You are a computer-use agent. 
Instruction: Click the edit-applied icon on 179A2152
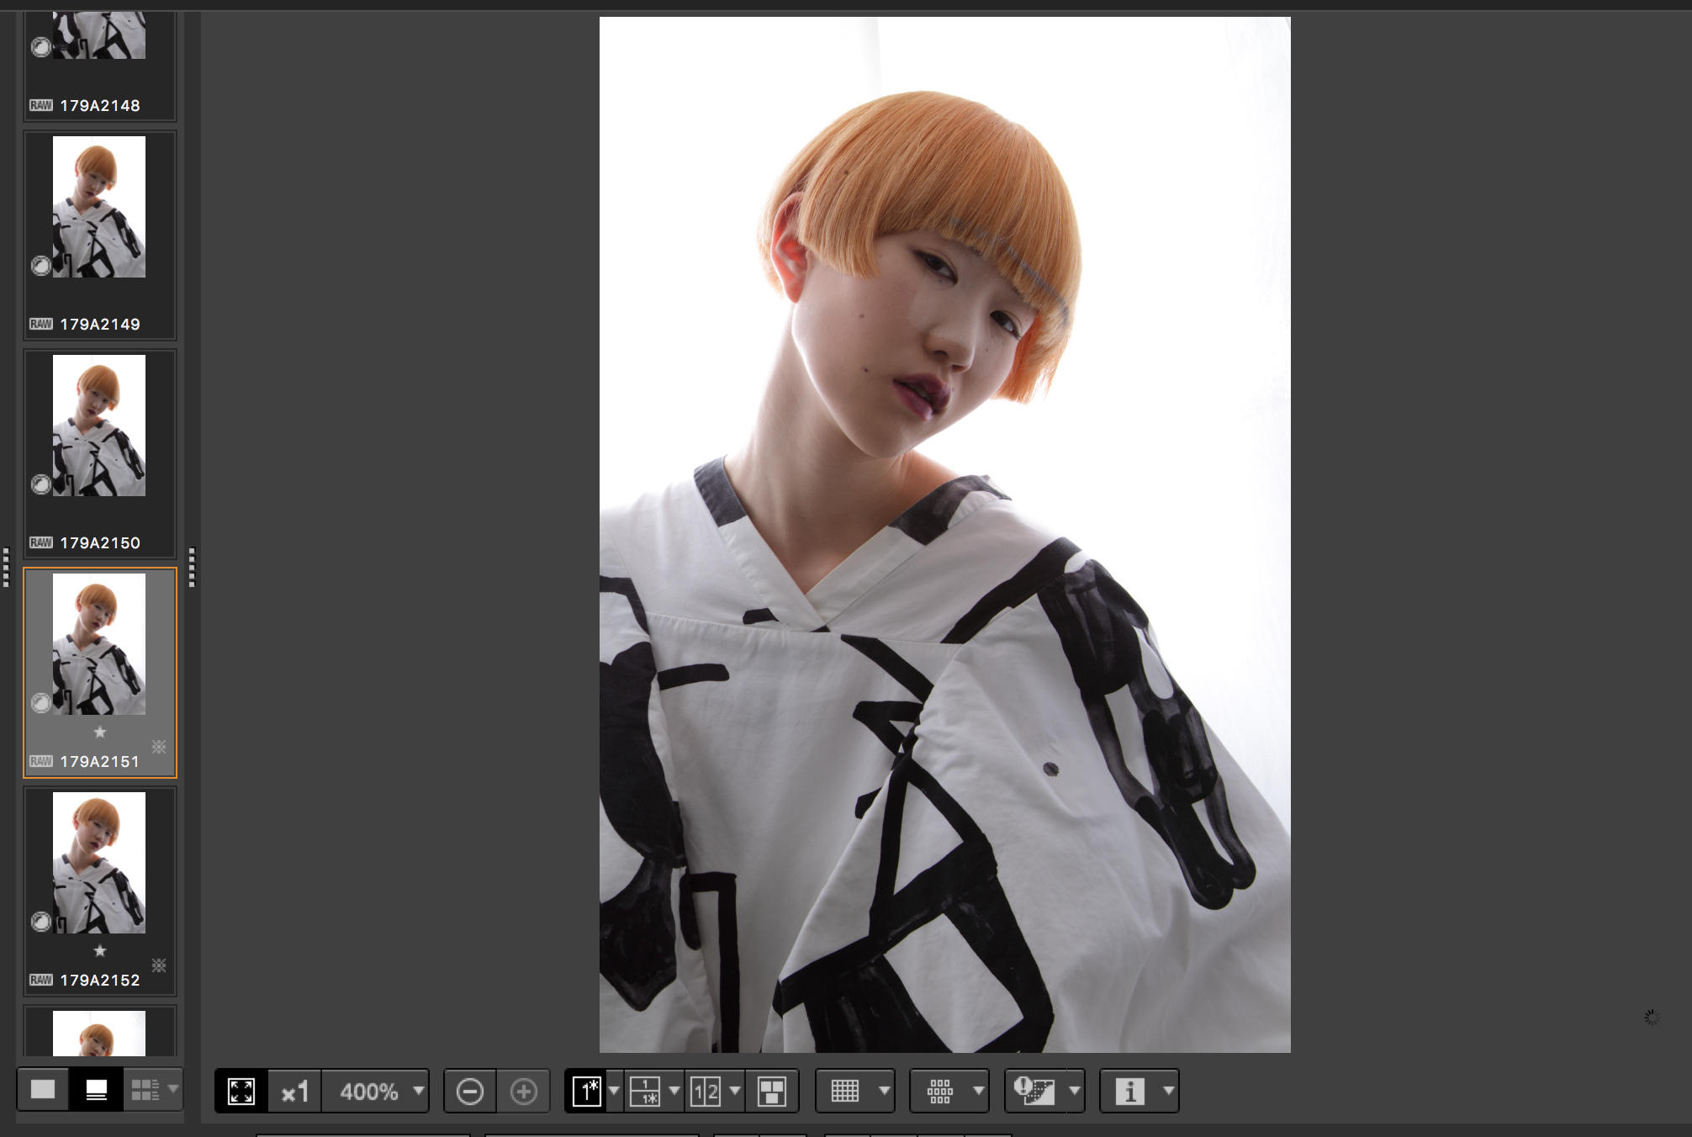pyautogui.click(x=159, y=965)
